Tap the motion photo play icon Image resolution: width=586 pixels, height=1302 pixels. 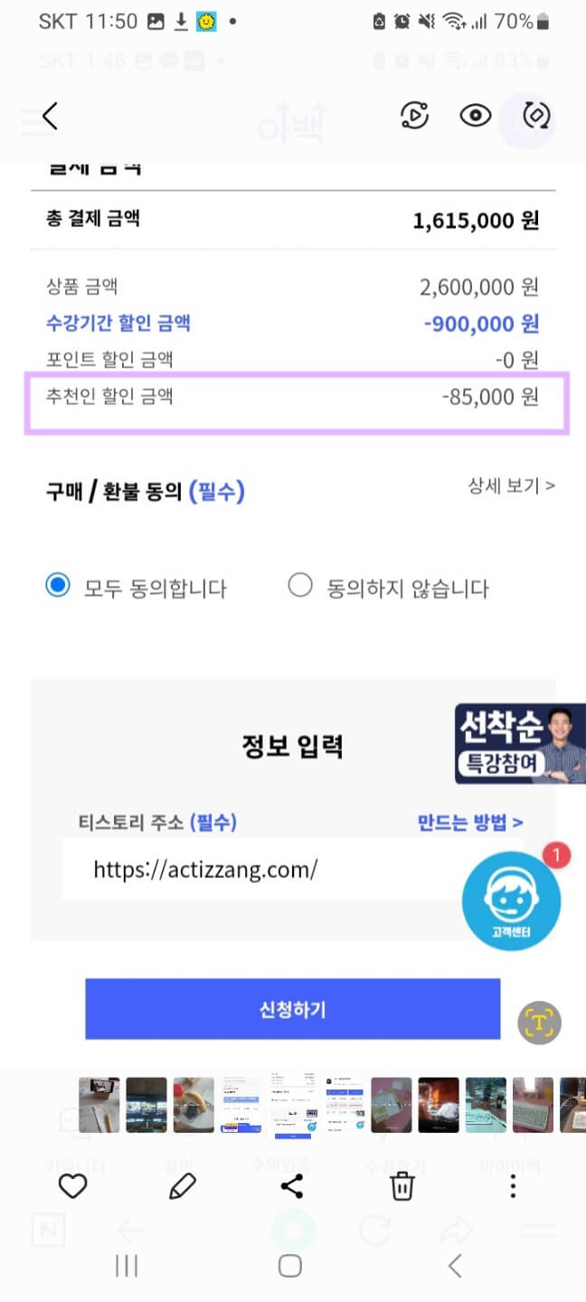[413, 117]
